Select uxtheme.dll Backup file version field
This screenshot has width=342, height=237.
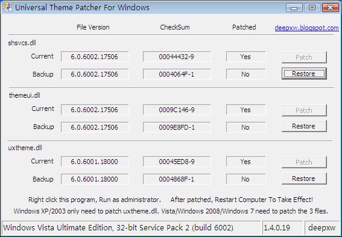point(95,179)
